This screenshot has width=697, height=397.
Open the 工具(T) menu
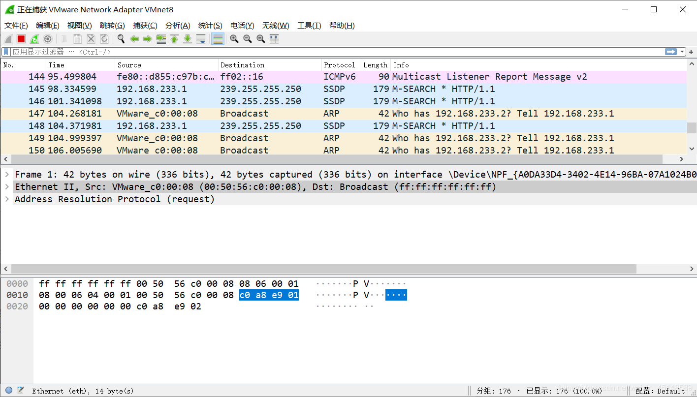309,26
